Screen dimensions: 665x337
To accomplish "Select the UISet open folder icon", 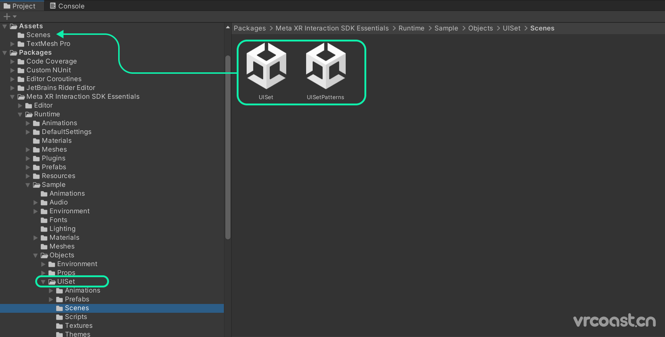I will coord(52,282).
